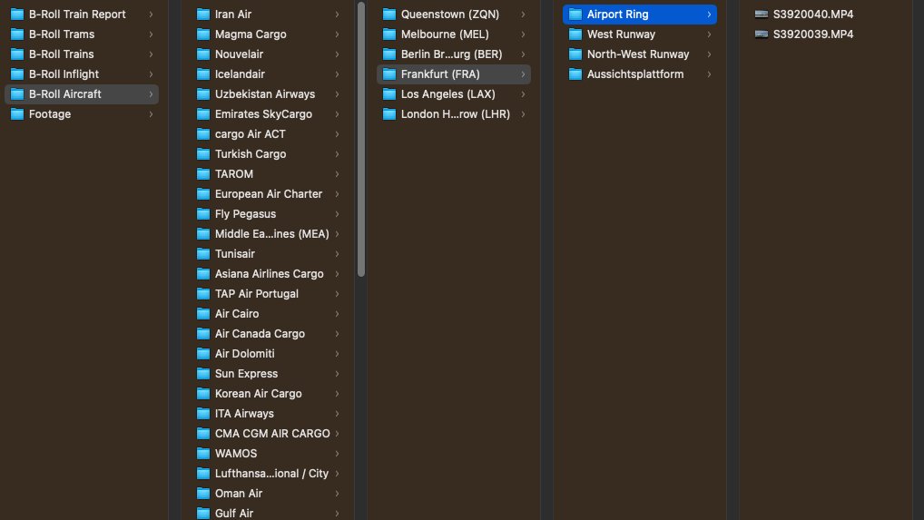Viewport: 924px width, 520px height.
Task: Click the airline column vertical scrollbar
Action: click(361, 140)
